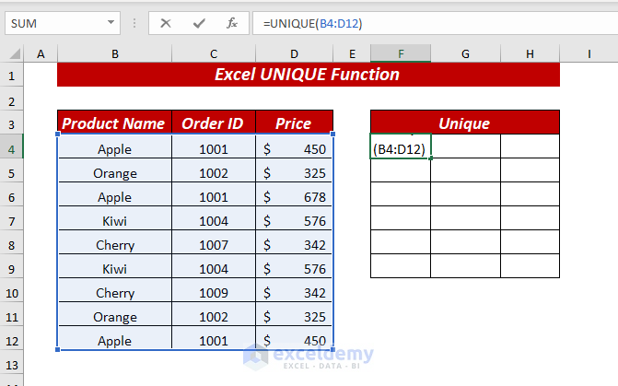Click empty cell G4 in Unique table
Viewport: 618px width, 386px height.
coord(465,146)
